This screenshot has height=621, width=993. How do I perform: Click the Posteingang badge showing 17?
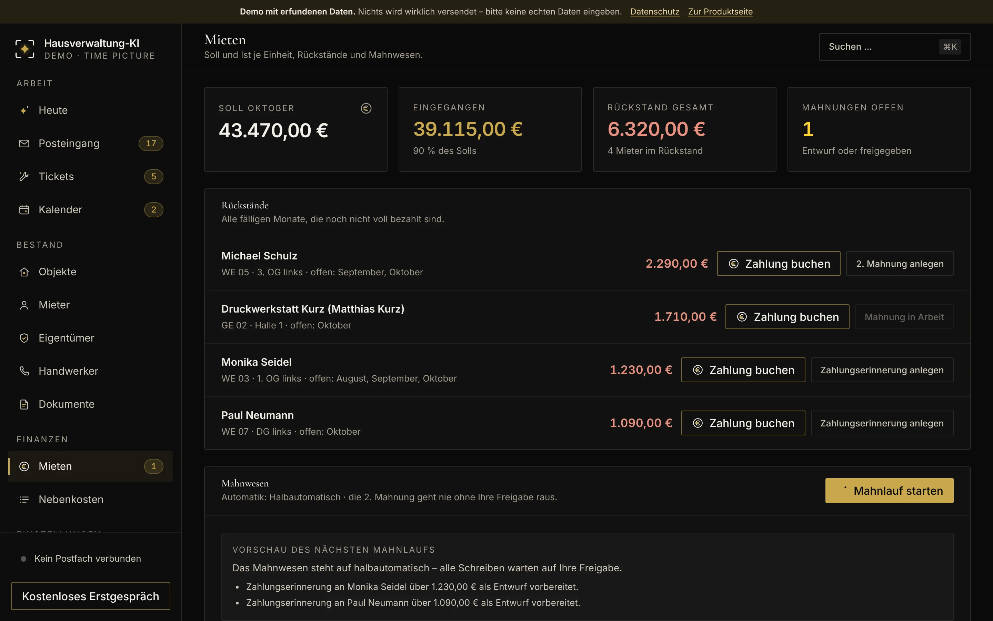(151, 143)
